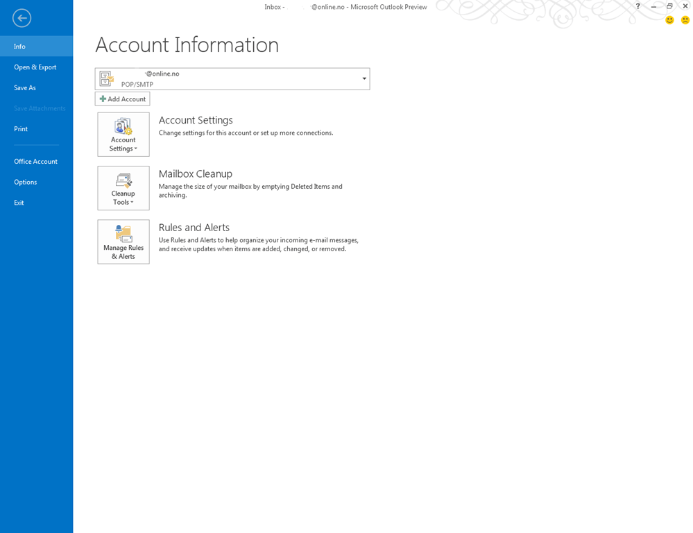Open the Info backstage page
This screenshot has height=533, width=693.
point(36,46)
